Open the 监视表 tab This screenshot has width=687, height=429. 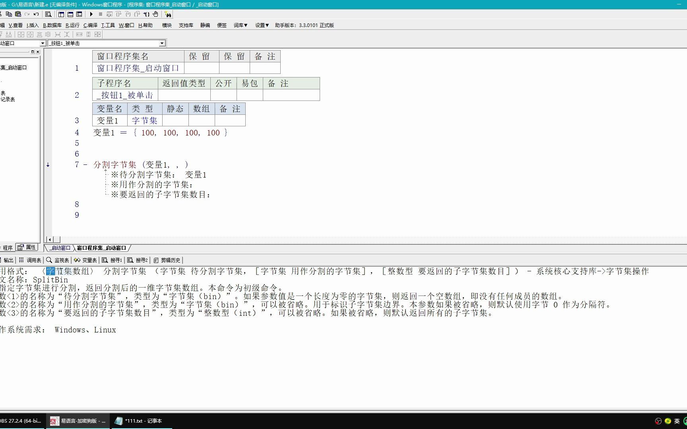(x=58, y=260)
